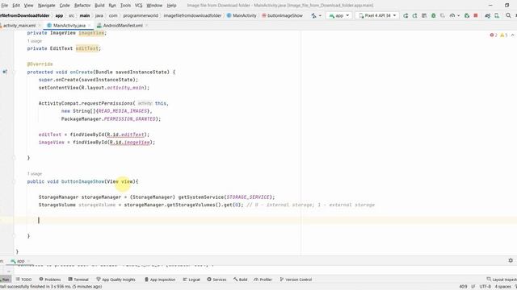Switch to the activity_main.xml tab
Screen dimensions: 517x290
19,25
